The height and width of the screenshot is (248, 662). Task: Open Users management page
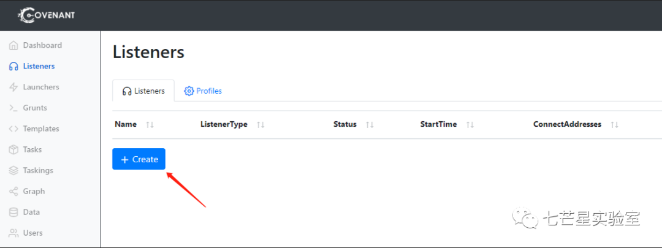click(33, 233)
